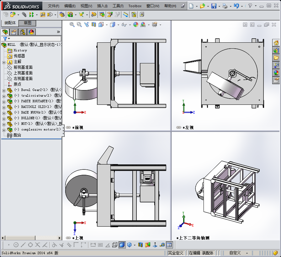The image size is (281, 257).
Task: Switch to the 草图 sketch tab
Action: pos(28,23)
